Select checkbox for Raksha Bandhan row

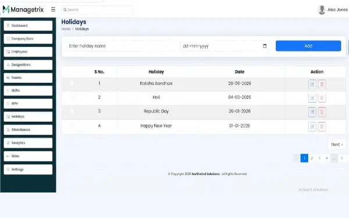(72, 83)
